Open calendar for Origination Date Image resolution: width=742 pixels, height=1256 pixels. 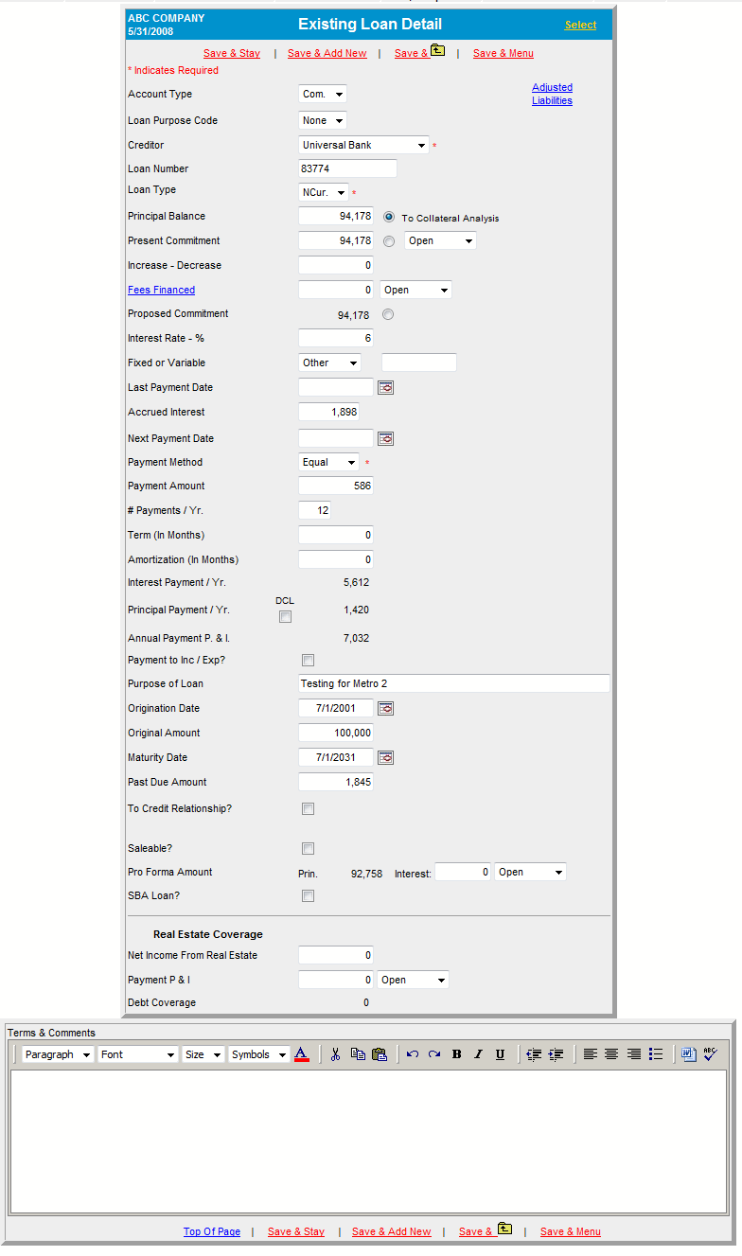385,708
